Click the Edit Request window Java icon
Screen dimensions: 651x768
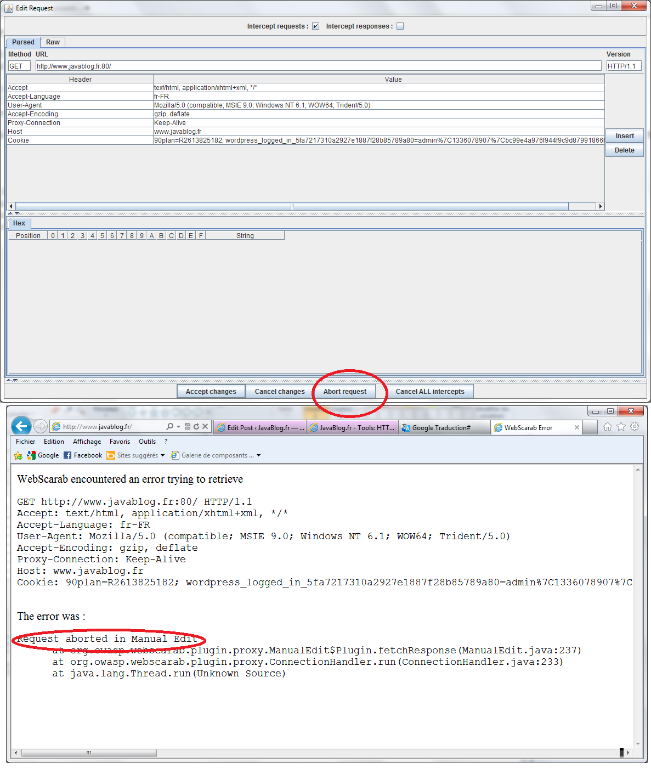[9, 8]
